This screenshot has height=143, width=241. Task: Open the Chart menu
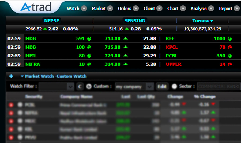point(173,9)
